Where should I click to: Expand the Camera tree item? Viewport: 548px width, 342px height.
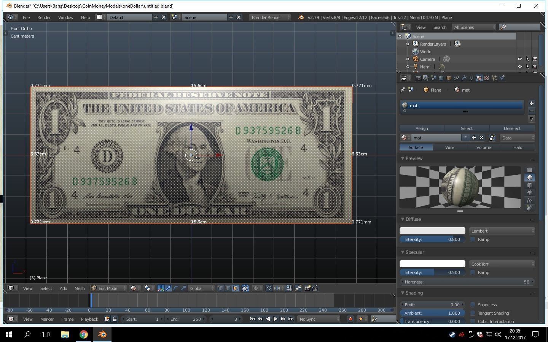click(408, 59)
